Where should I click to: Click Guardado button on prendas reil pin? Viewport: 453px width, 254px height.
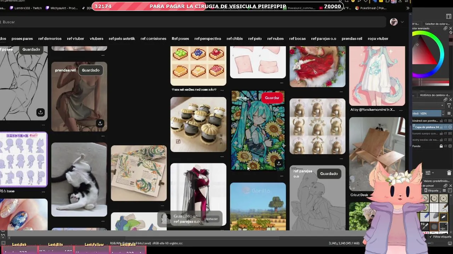pos(91,70)
